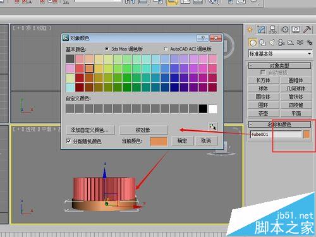Viewport: 316px width, 237px height.
Task: Close the 对象颜色 dialog
Action: (x=216, y=38)
